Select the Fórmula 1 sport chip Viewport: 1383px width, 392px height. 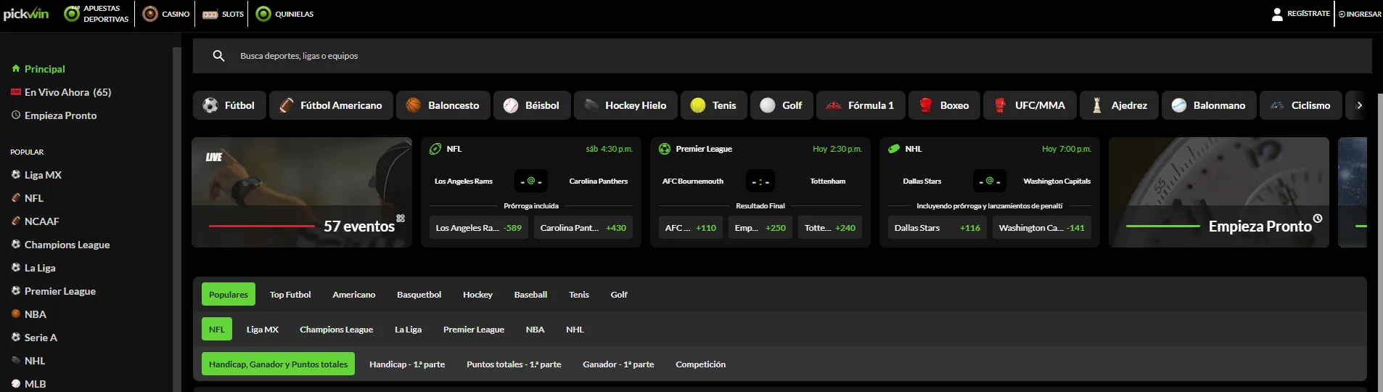861,105
